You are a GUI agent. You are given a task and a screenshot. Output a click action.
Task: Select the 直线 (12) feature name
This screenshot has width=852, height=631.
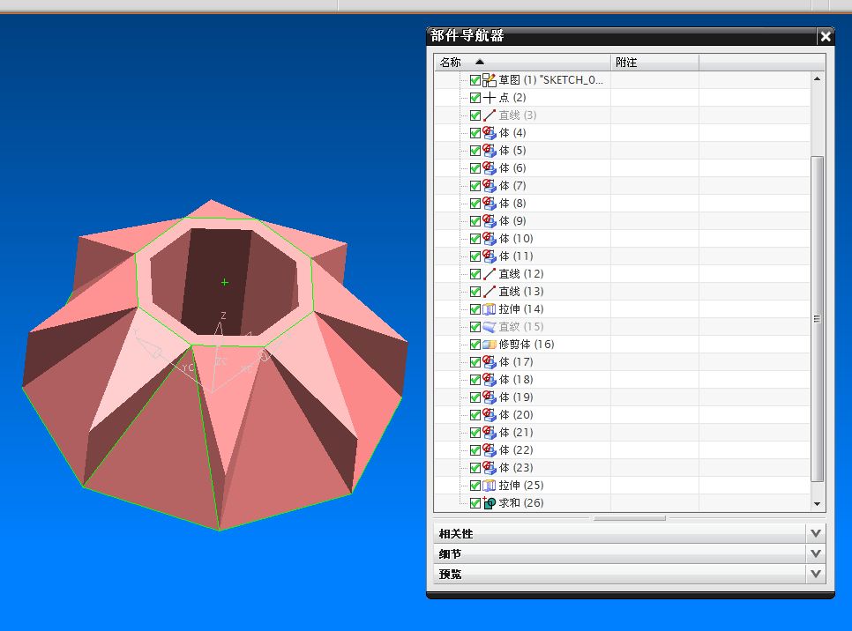(521, 274)
